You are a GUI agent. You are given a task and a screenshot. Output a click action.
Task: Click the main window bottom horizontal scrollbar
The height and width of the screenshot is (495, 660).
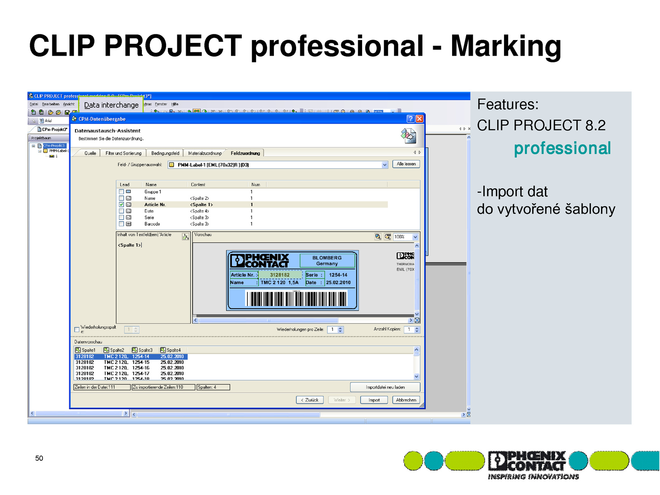(x=299, y=415)
